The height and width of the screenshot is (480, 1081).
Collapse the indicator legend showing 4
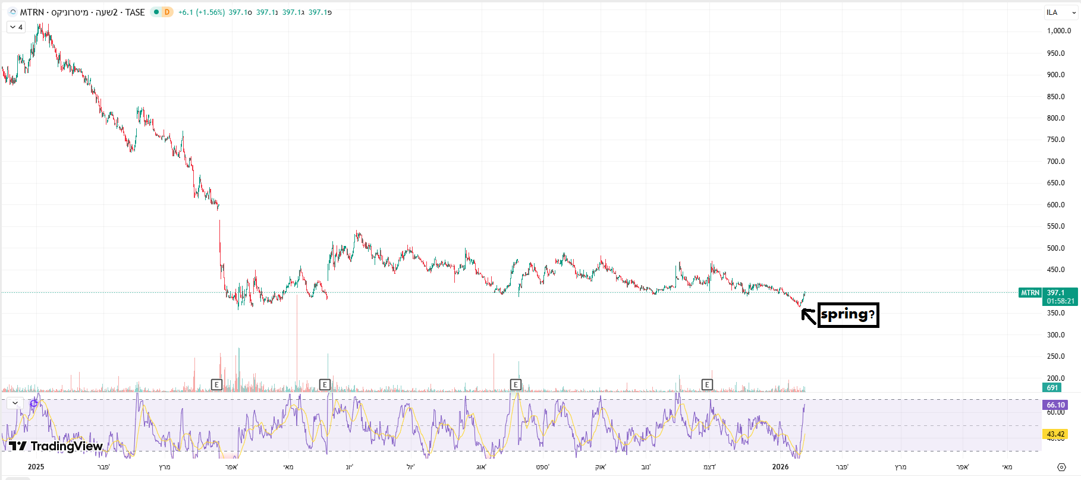[x=16, y=27]
